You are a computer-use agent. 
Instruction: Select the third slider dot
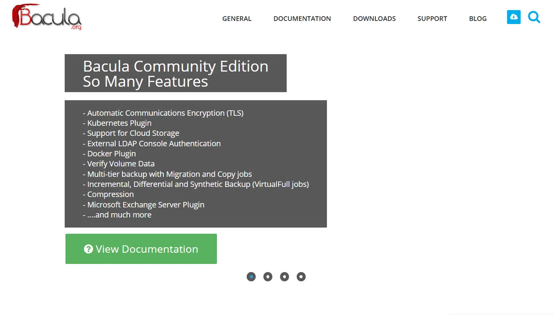click(x=284, y=277)
